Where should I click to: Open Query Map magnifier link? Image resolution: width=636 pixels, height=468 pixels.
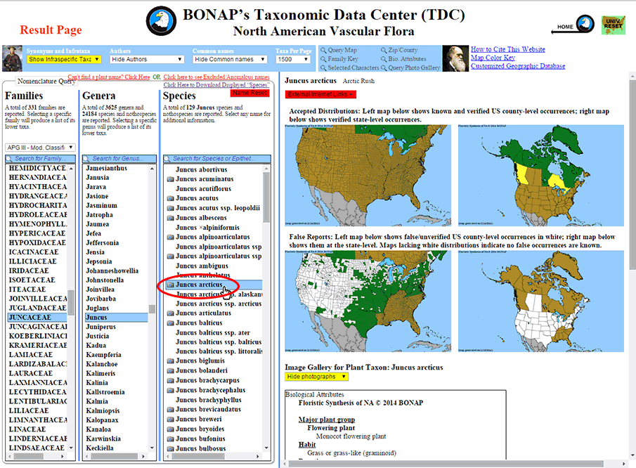[339, 50]
